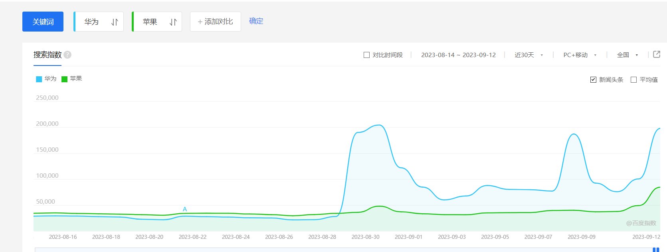Click the 250,000 y-axis label
This screenshot has width=667, height=252.
coord(47,98)
